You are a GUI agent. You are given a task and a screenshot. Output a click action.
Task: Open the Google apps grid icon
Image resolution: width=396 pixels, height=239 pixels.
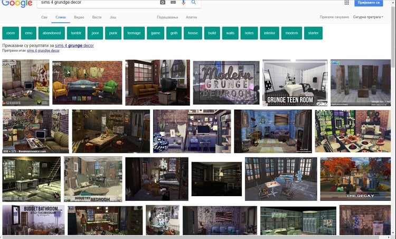(346, 3)
